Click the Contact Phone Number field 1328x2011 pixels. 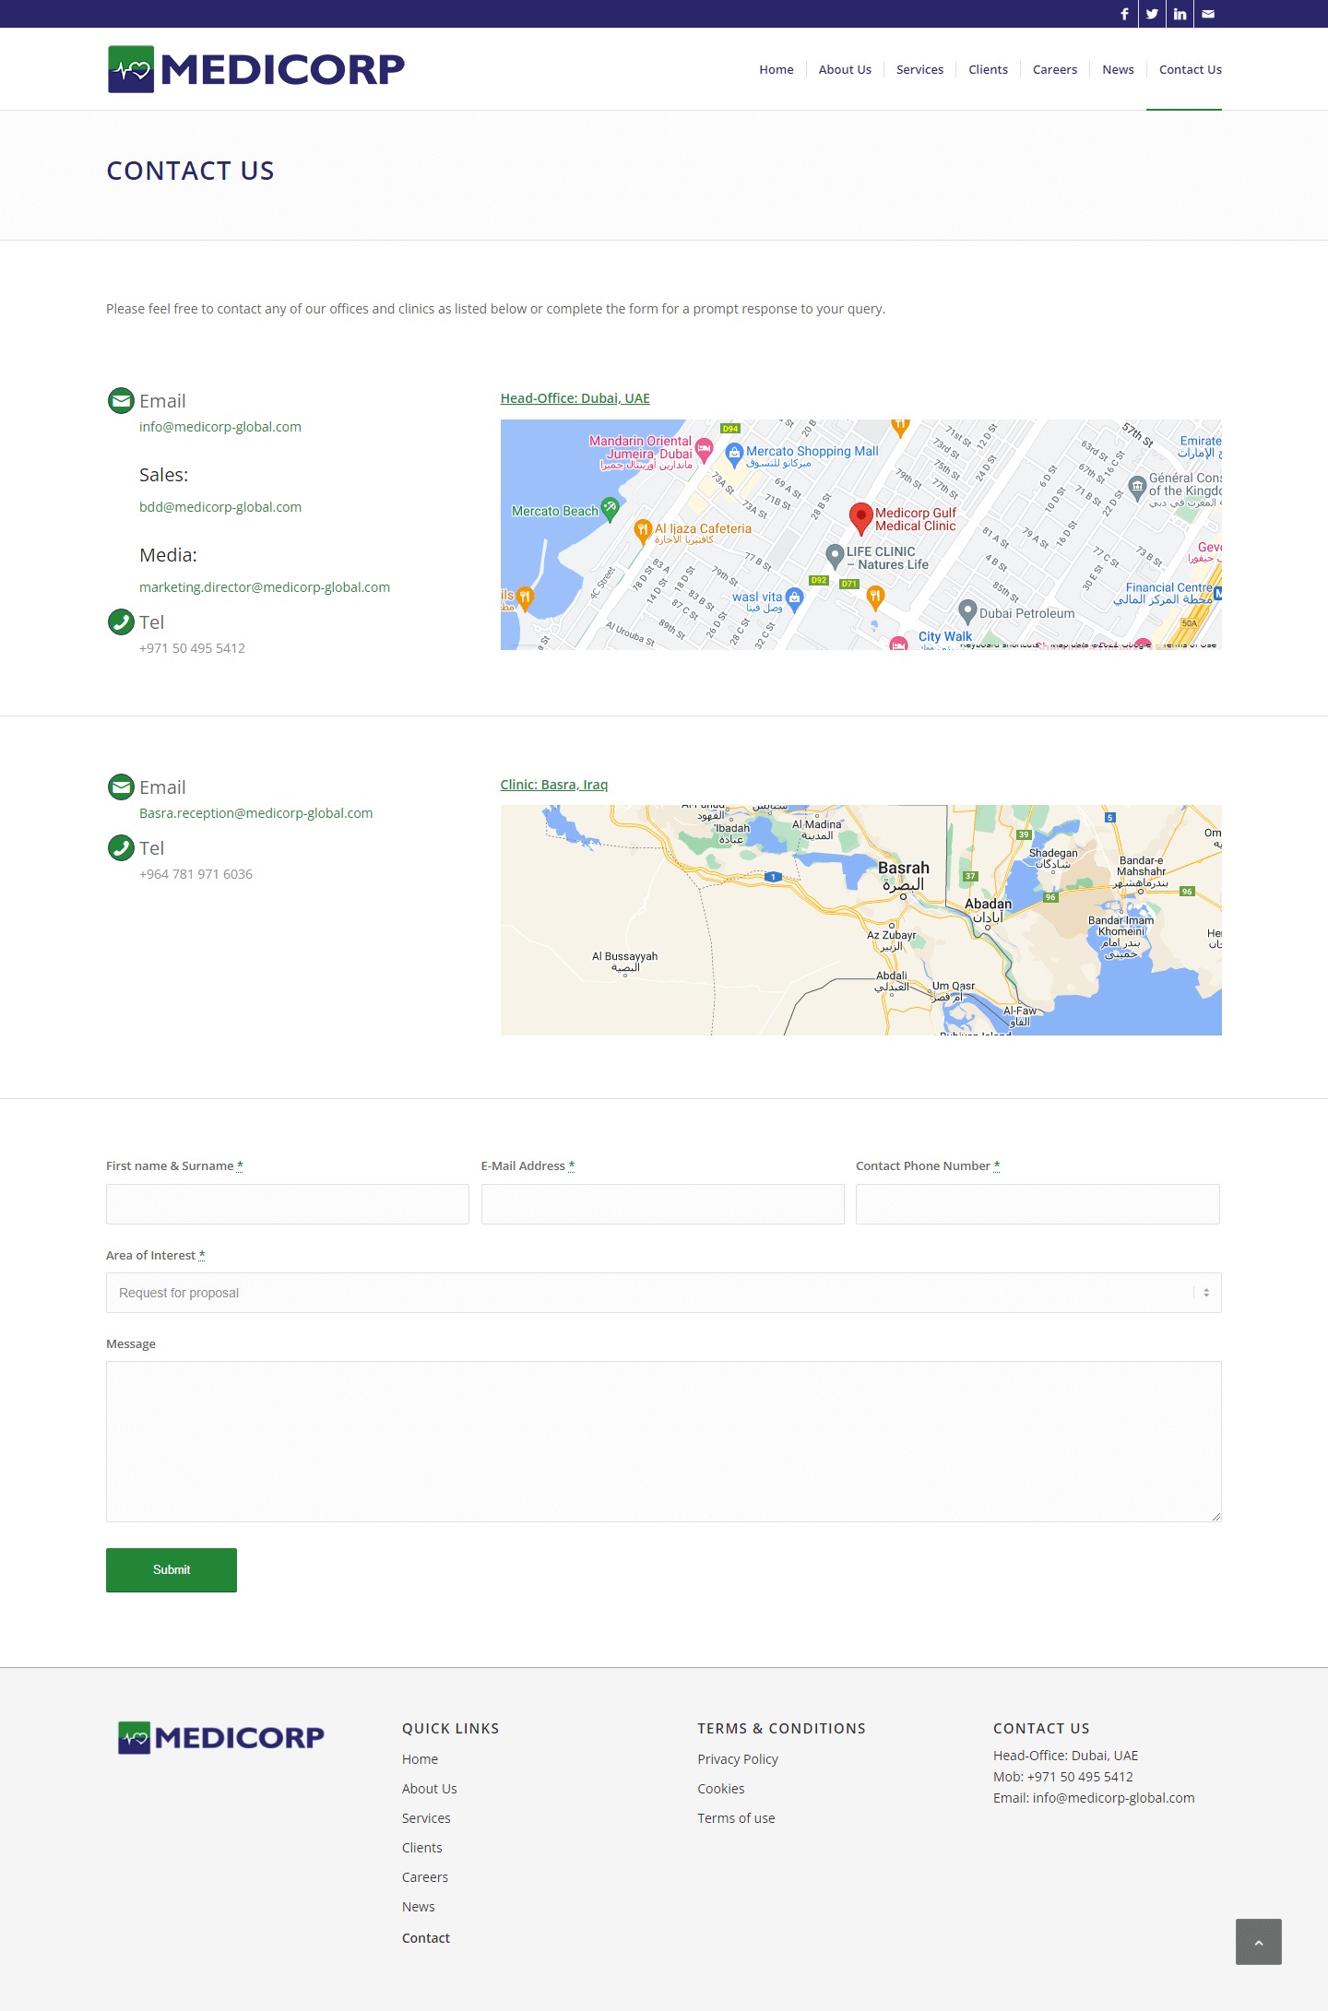pyautogui.click(x=1037, y=1204)
